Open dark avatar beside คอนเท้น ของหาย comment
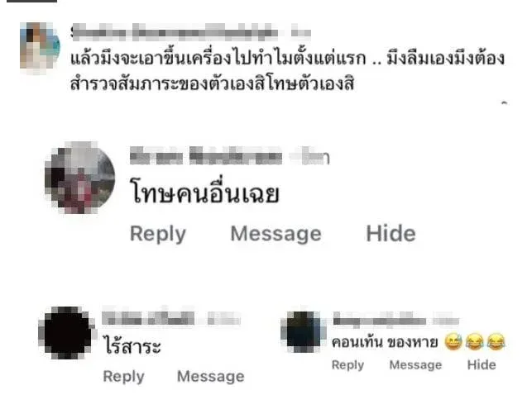 point(303,331)
